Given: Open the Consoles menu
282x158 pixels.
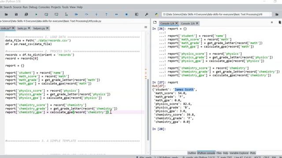Looking at the screenshot, I should (44, 7).
